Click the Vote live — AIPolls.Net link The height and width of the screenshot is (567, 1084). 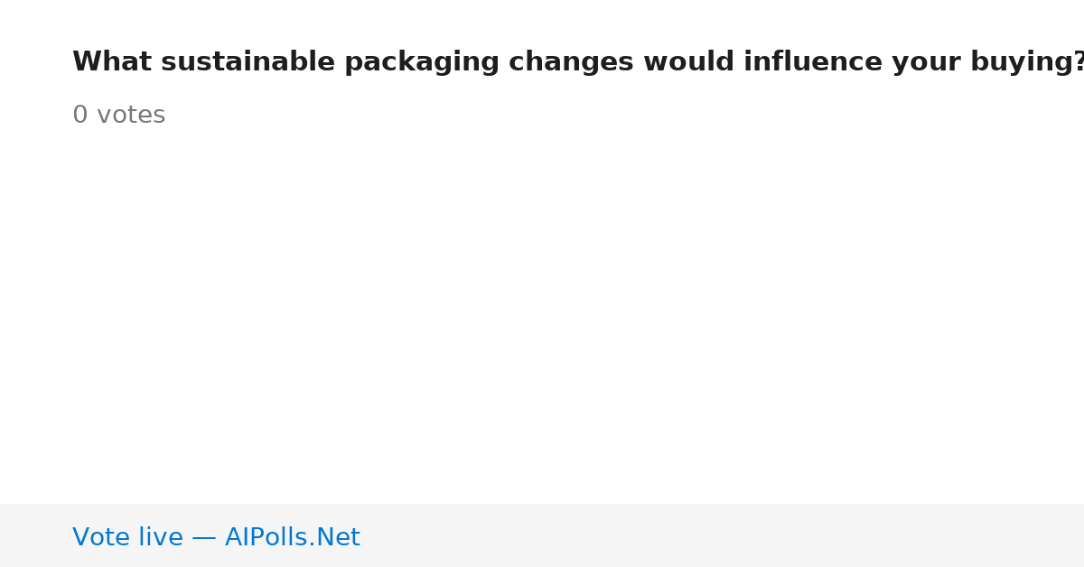216,537
